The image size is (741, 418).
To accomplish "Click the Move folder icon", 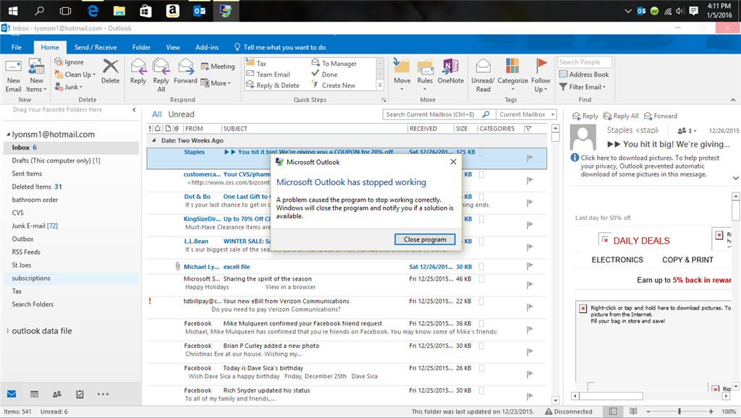I will click(x=402, y=66).
